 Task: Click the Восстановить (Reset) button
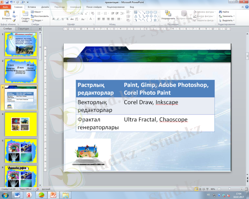click(x=41, y=16)
